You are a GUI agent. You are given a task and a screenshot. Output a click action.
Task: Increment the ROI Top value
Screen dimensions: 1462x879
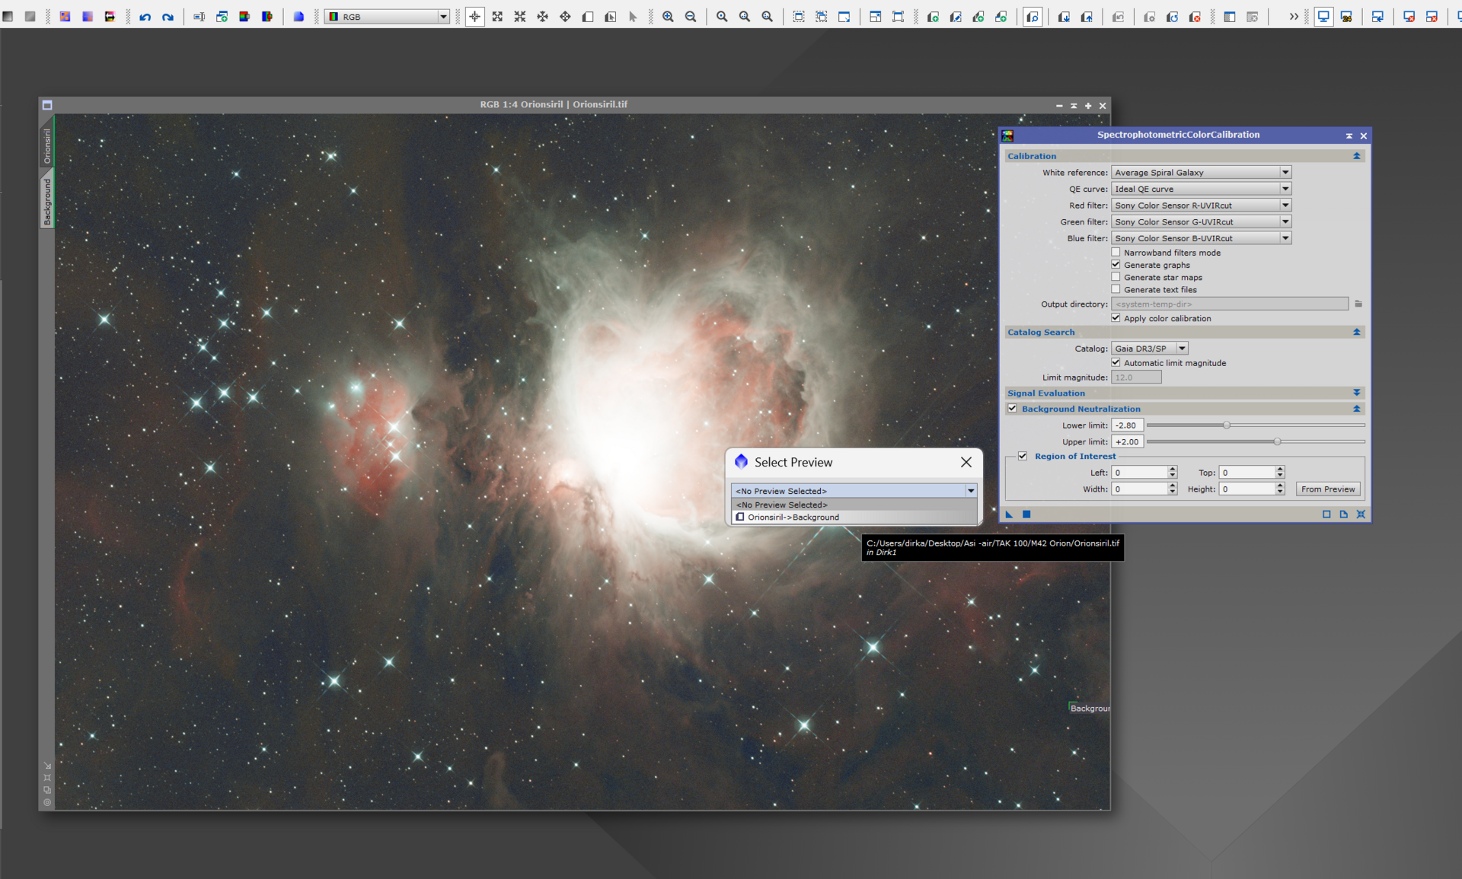click(1281, 470)
